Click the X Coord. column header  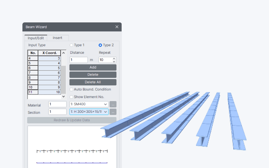click(x=49, y=53)
